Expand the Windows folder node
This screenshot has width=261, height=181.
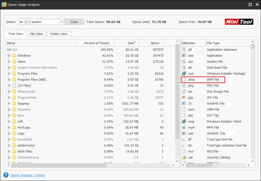9,56
